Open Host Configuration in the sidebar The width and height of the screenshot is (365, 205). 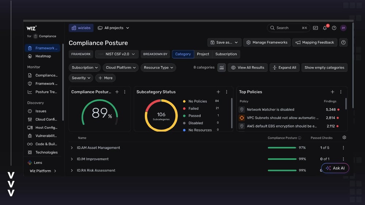(x=43, y=128)
